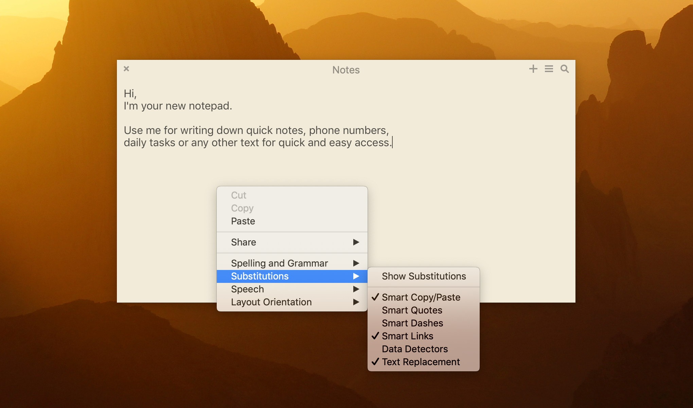693x408 pixels.
Task: Toggle Smart Copy/Paste checkbox
Action: pyautogui.click(x=421, y=296)
